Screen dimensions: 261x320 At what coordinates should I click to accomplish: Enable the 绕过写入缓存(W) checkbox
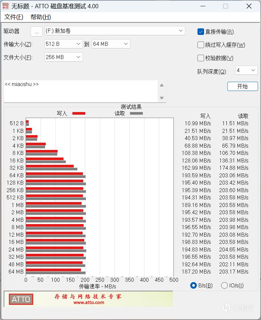[x=201, y=45]
